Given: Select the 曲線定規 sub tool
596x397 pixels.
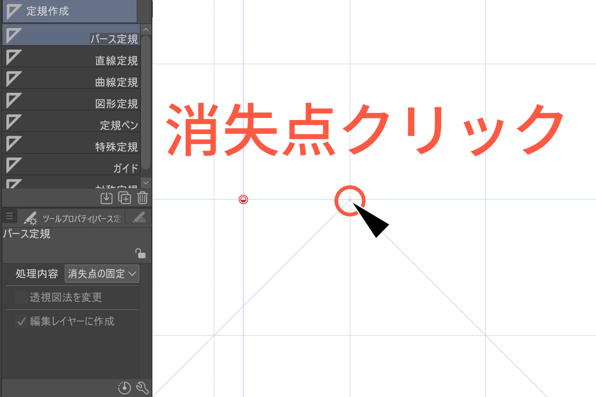Looking at the screenshot, I should pyautogui.click(x=71, y=78).
